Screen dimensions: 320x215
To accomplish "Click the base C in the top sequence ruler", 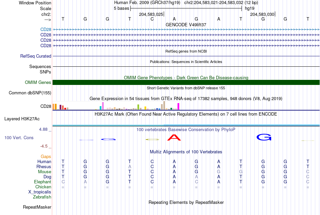I will click(x=152, y=19).
